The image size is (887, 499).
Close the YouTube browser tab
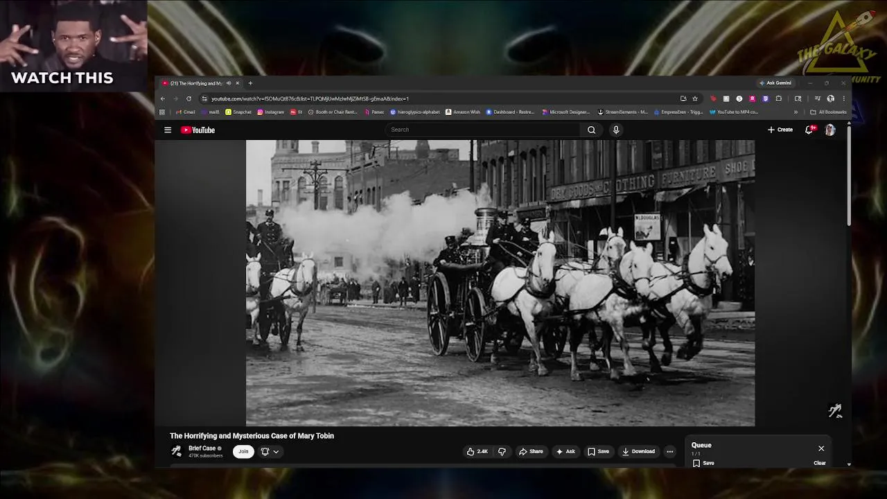[x=237, y=83]
